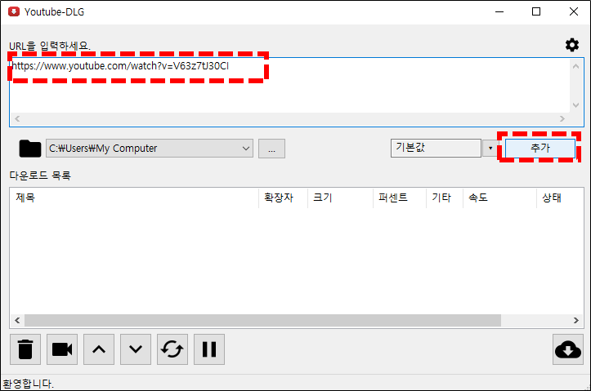Viewport: 591px width, 391px height.
Task: Click the 기타 column header
Action: click(445, 198)
